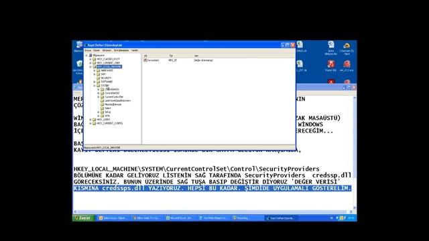Click Notepad vertical scrollbar up arrow
This screenshot has width=429, height=241.
355,98
